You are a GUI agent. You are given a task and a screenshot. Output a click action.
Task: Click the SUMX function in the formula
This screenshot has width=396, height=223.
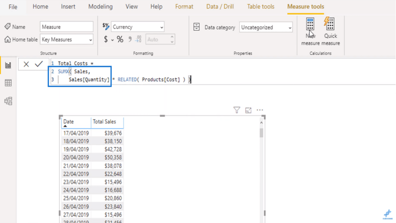63,72
